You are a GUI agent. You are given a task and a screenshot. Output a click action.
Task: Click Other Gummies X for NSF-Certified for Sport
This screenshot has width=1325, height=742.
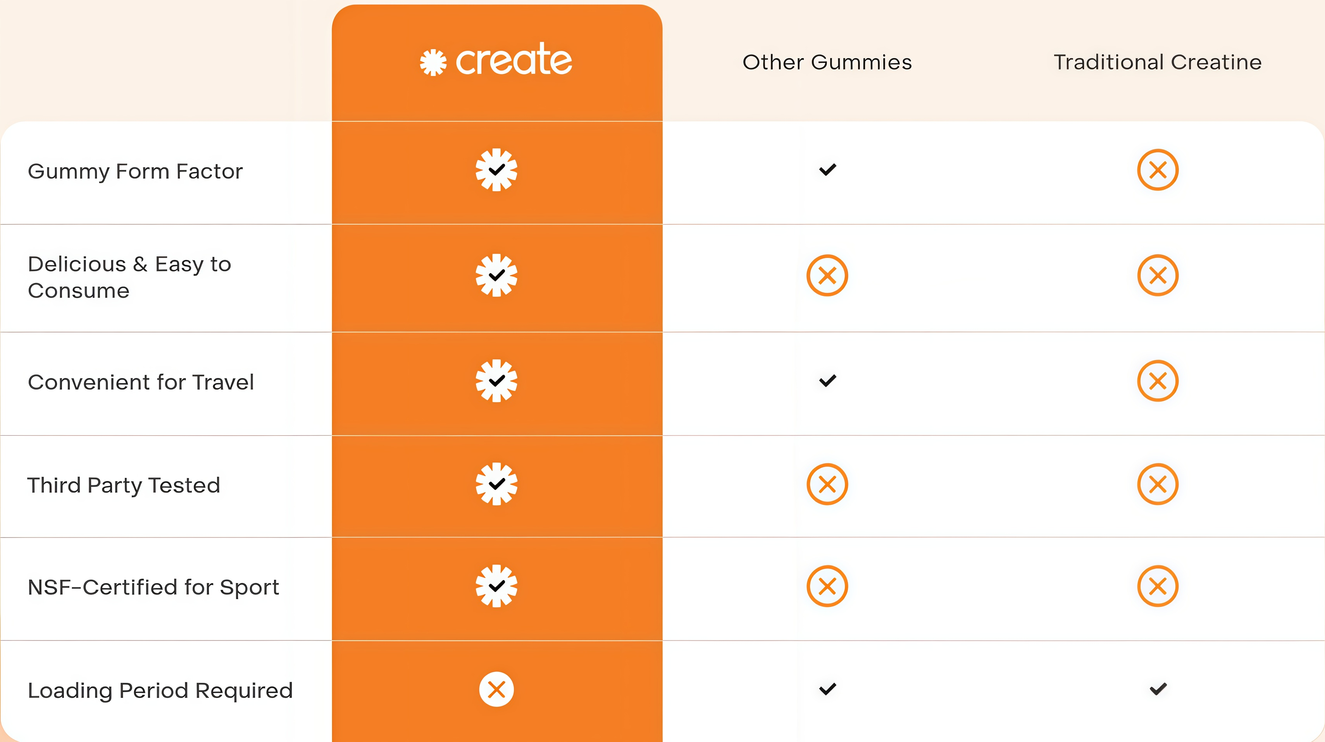click(x=827, y=586)
